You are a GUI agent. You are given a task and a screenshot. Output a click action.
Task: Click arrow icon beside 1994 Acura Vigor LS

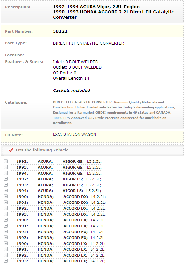tap(6, 190)
